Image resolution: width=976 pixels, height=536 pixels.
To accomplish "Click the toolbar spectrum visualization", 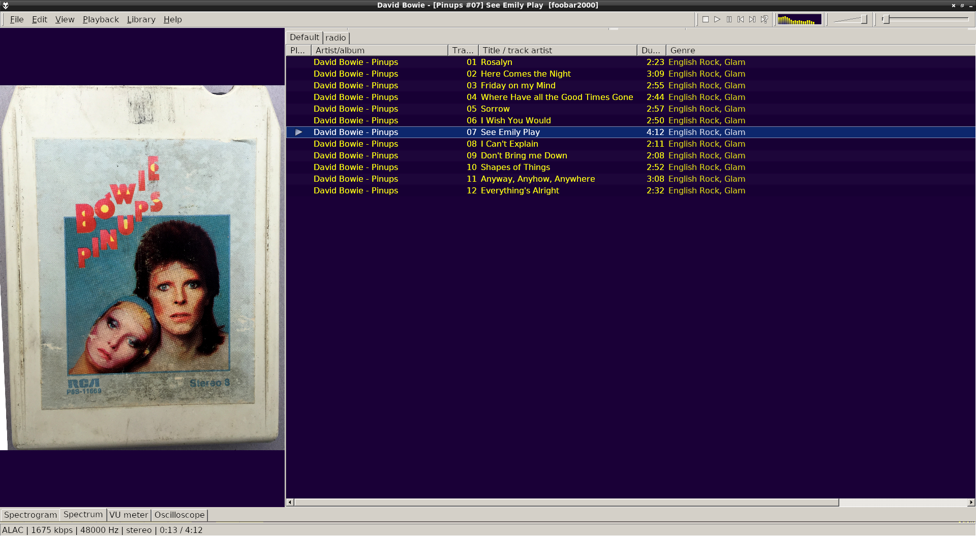I will [x=799, y=20].
